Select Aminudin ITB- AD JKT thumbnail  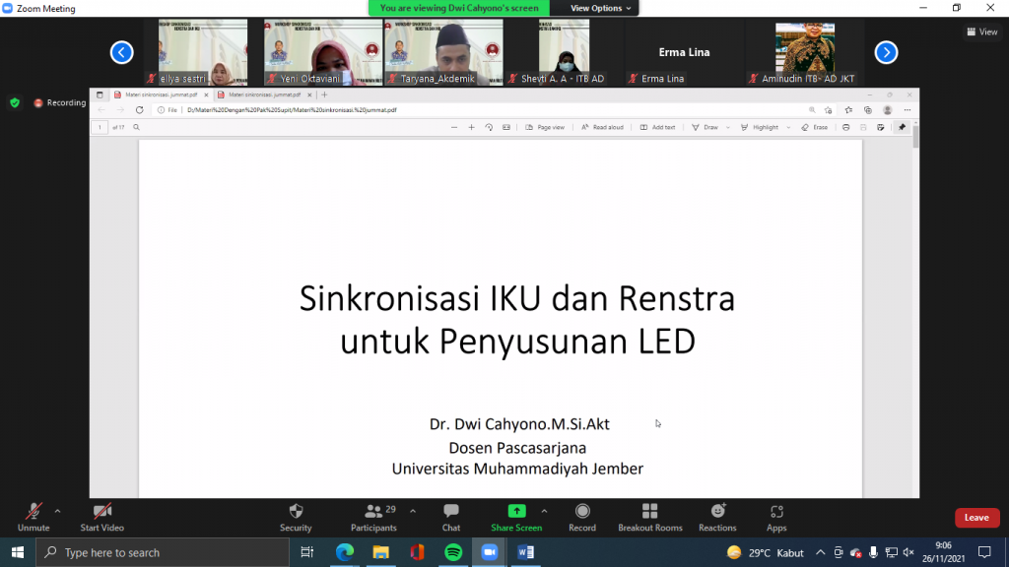pos(804,52)
